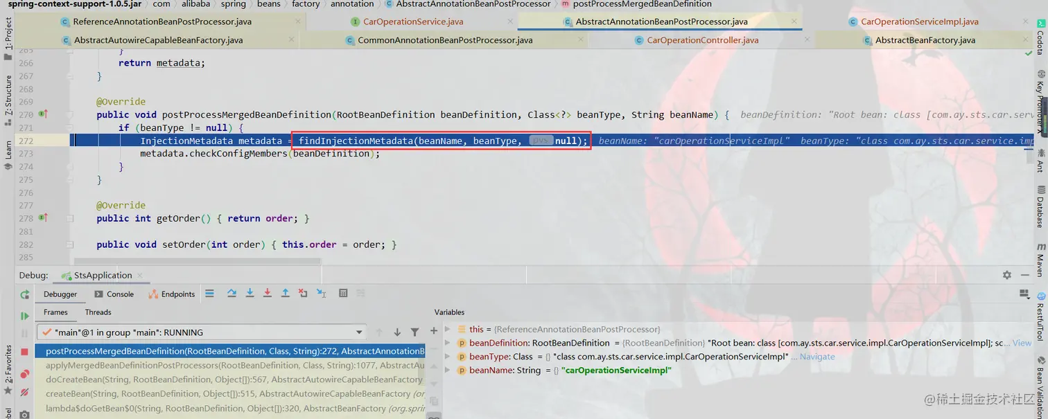Click override gutter icon at line 278
The image size is (1048, 419).
point(43,217)
